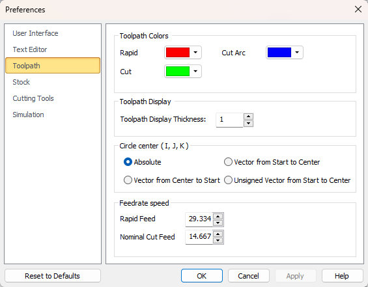Expand the Cut color dropdown arrow
Viewport: 368px width, 287px height.
(x=195, y=72)
